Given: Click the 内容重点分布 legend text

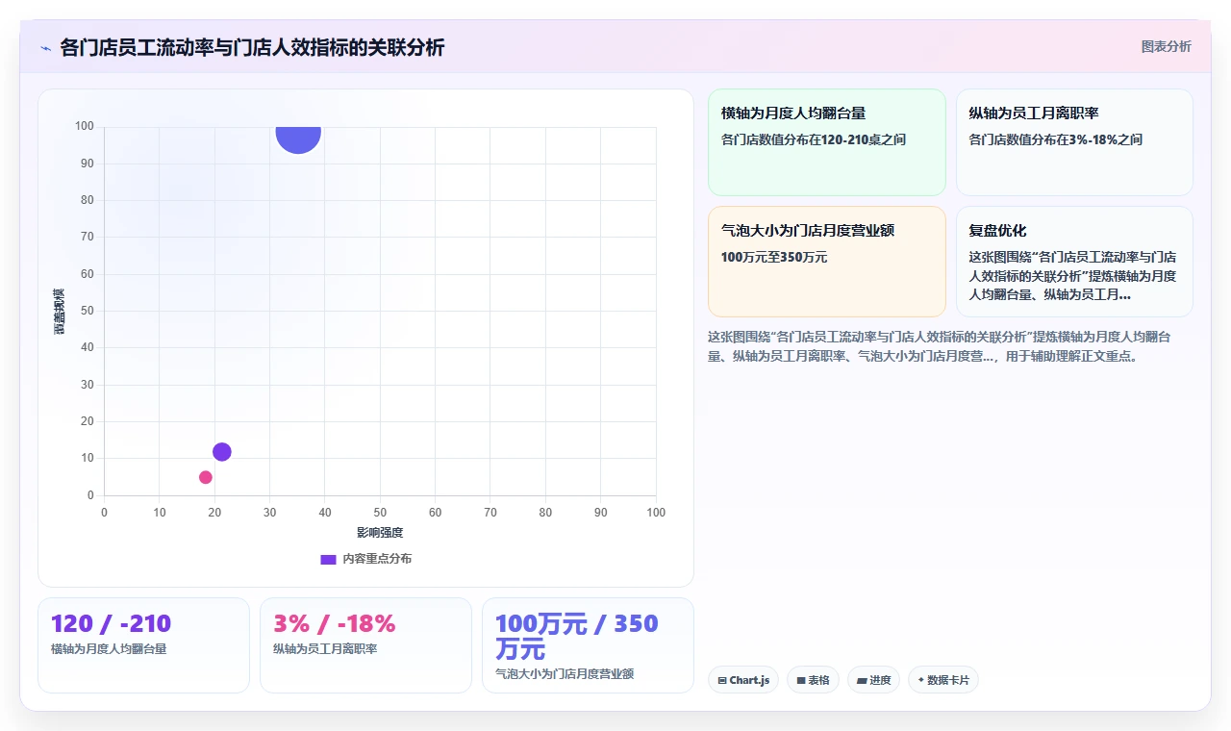Looking at the screenshot, I should 377,559.
